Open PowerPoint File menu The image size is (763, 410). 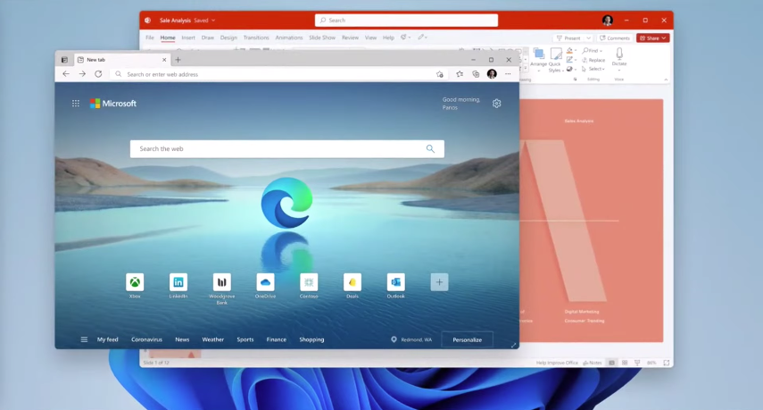pyautogui.click(x=150, y=38)
